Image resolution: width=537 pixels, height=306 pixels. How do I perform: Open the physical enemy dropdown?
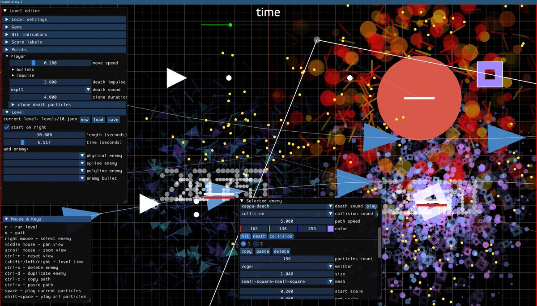pos(44,155)
